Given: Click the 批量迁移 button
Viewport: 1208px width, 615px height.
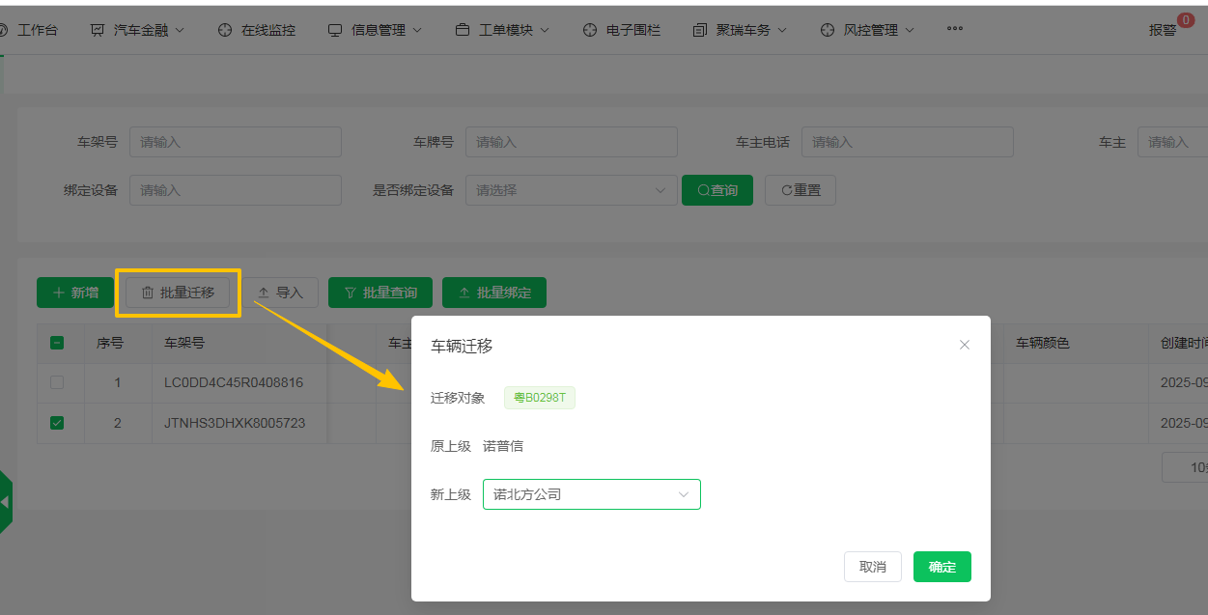Looking at the screenshot, I should pyautogui.click(x=178, y=293).
